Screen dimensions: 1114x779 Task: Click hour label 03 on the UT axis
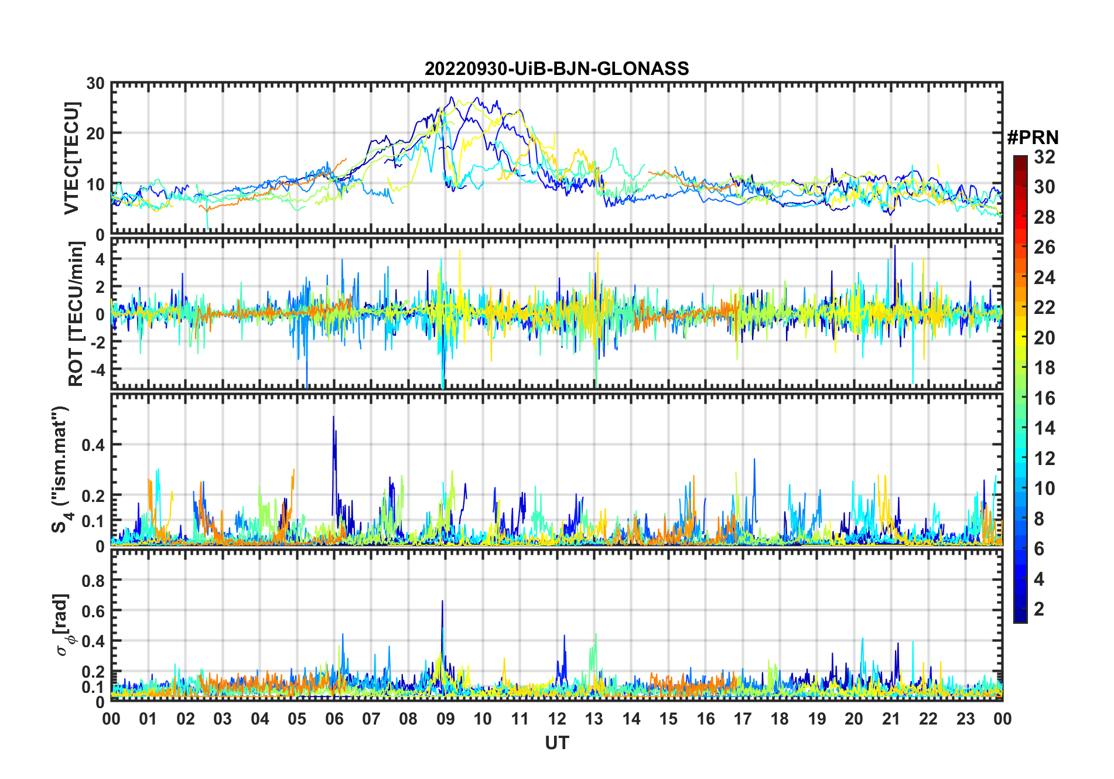tap(223, 719)
